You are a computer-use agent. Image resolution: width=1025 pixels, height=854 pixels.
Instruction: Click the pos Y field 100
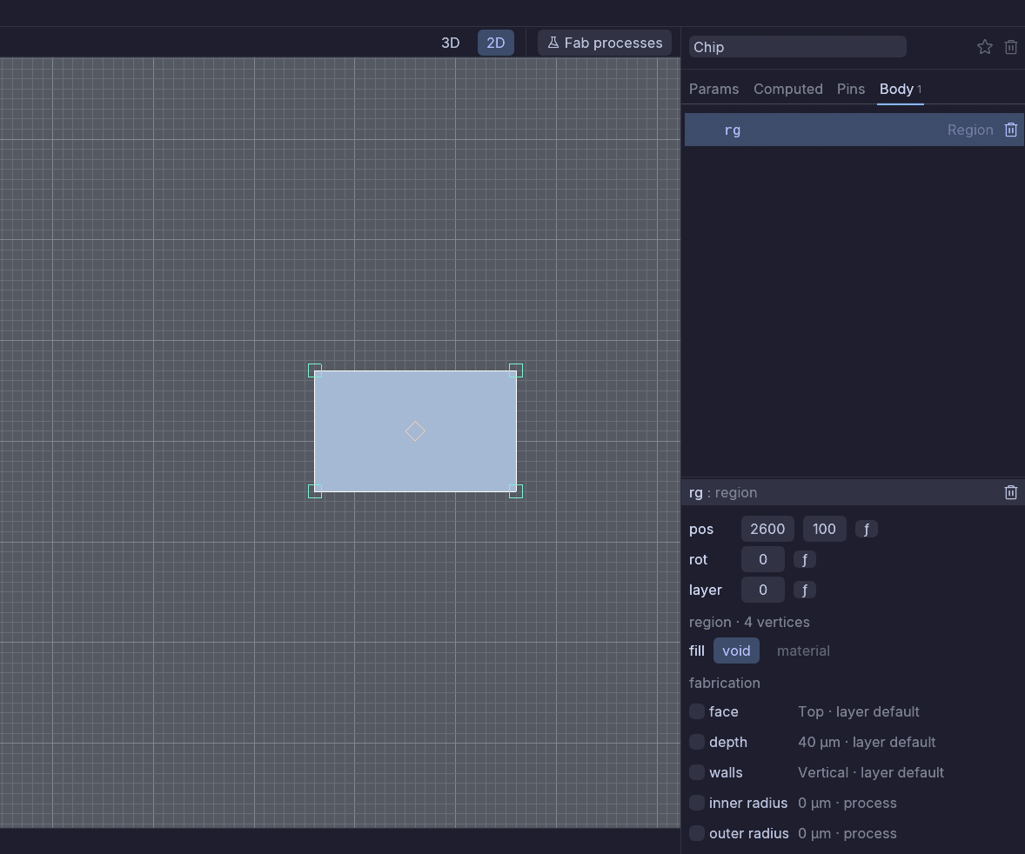pyautogui.click(x=824, y=529)
